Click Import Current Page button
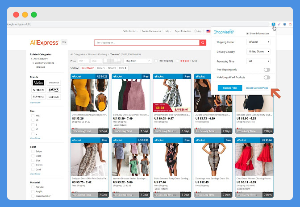The height and width of the screenshot is (207, 300). [x=257, y=88]
